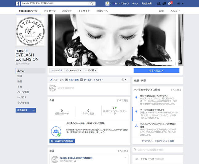Open the ヘルプ menu in page nav
The height and width of the screenshot is (164, 199).
(x=175, y=11)
